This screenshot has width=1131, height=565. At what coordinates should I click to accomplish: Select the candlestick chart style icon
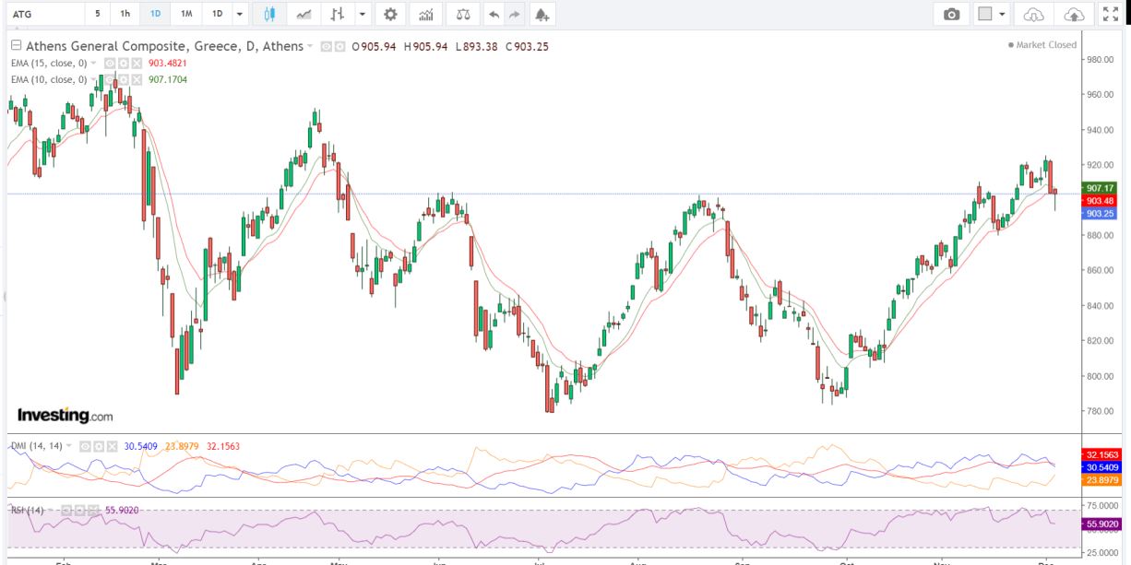(269, 14)
